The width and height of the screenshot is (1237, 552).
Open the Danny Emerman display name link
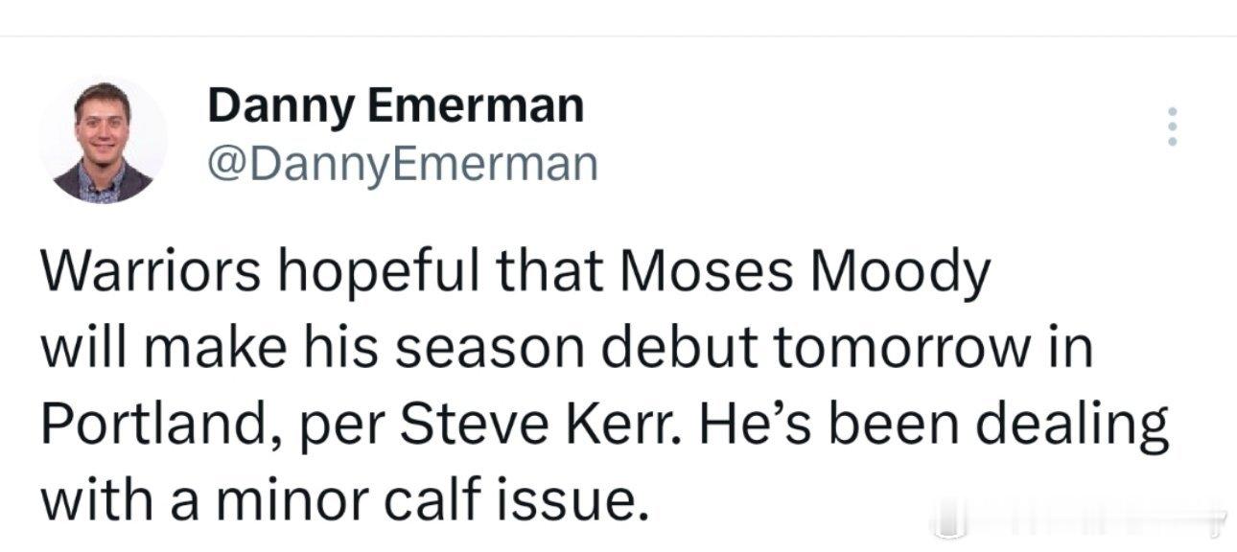pyautogui.click(x=395, y=103)
